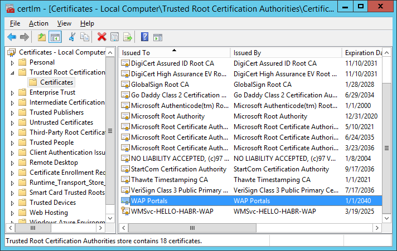The height and width of the screenshot is (251, 397).
Task: Click the Export List toolbar icon
Action: (x=128, y=37)
